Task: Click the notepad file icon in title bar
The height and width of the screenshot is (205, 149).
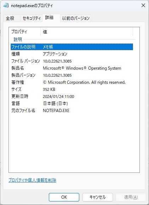Action: (x=6, y=6)
